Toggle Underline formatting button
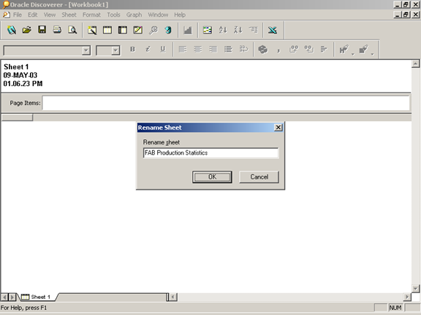 click(163, 50)
